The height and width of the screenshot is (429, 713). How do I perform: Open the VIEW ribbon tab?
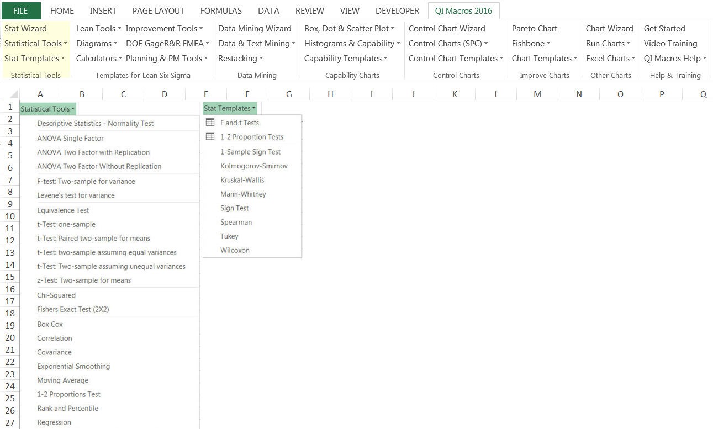coord(350,10)
